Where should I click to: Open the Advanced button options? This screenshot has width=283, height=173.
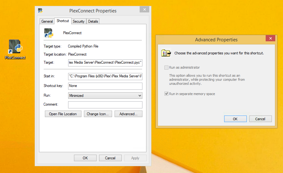128,114
